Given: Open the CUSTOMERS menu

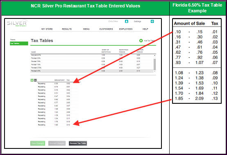Looking at the screenshot, I should coord(106,29).
